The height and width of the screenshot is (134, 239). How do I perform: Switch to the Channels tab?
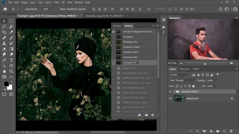pyautogui.click(x=184, y=69)
